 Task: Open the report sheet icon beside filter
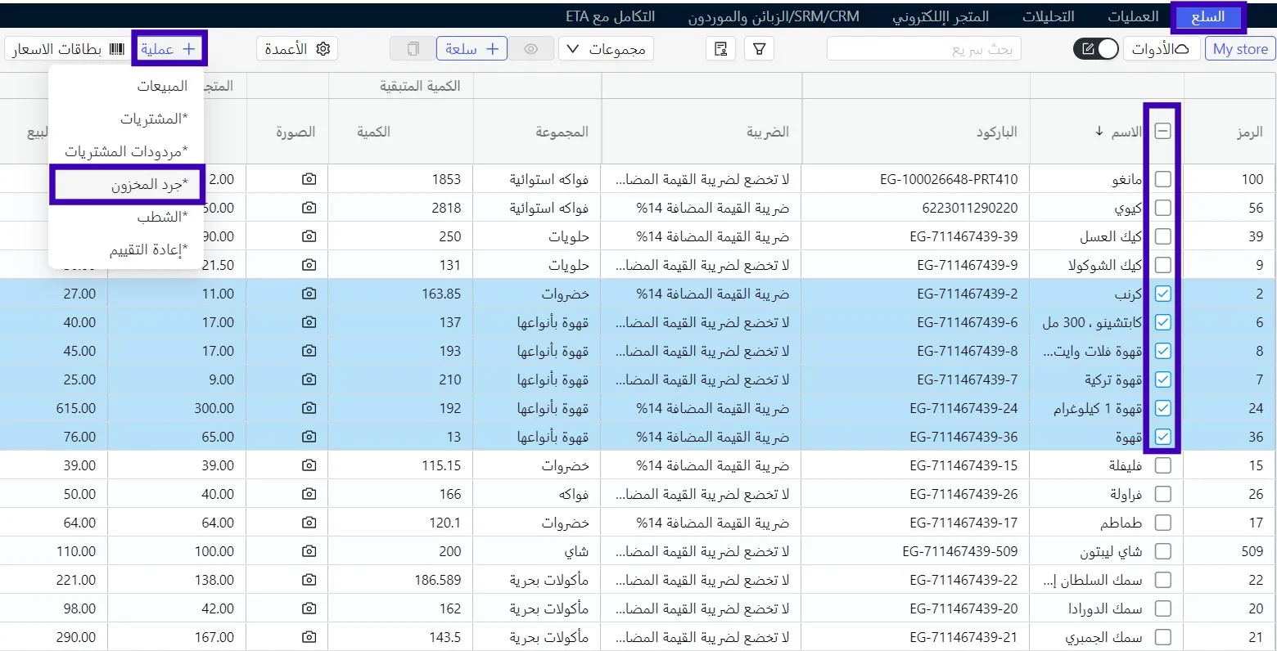720,49
